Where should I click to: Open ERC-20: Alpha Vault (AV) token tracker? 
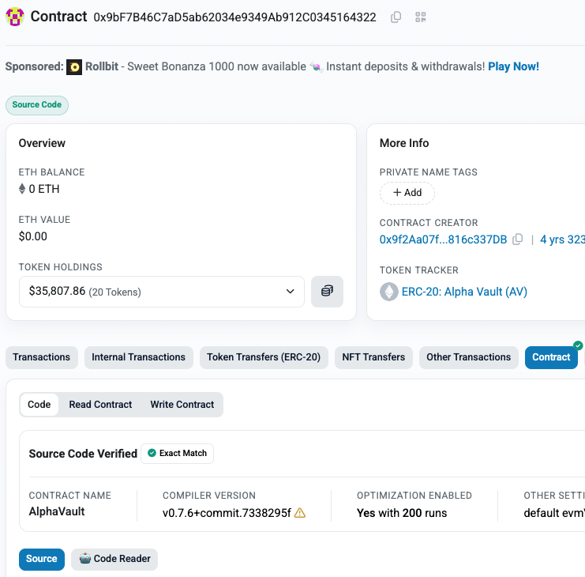pyautogui.click(x=464, y=292)
